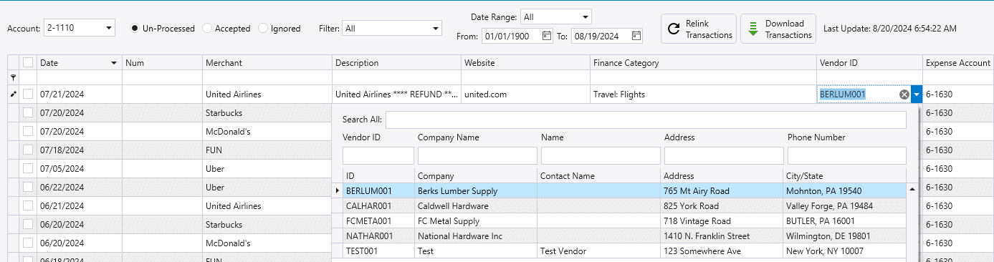Open the Filter dropdown showing All
The image size is (994, 262).
click(436, 29)
